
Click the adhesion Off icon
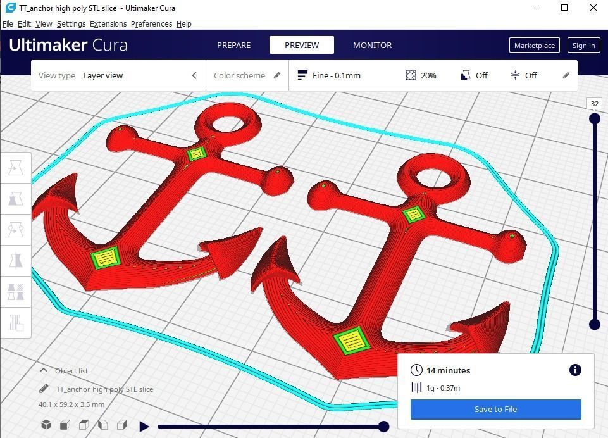coord(515,75)
